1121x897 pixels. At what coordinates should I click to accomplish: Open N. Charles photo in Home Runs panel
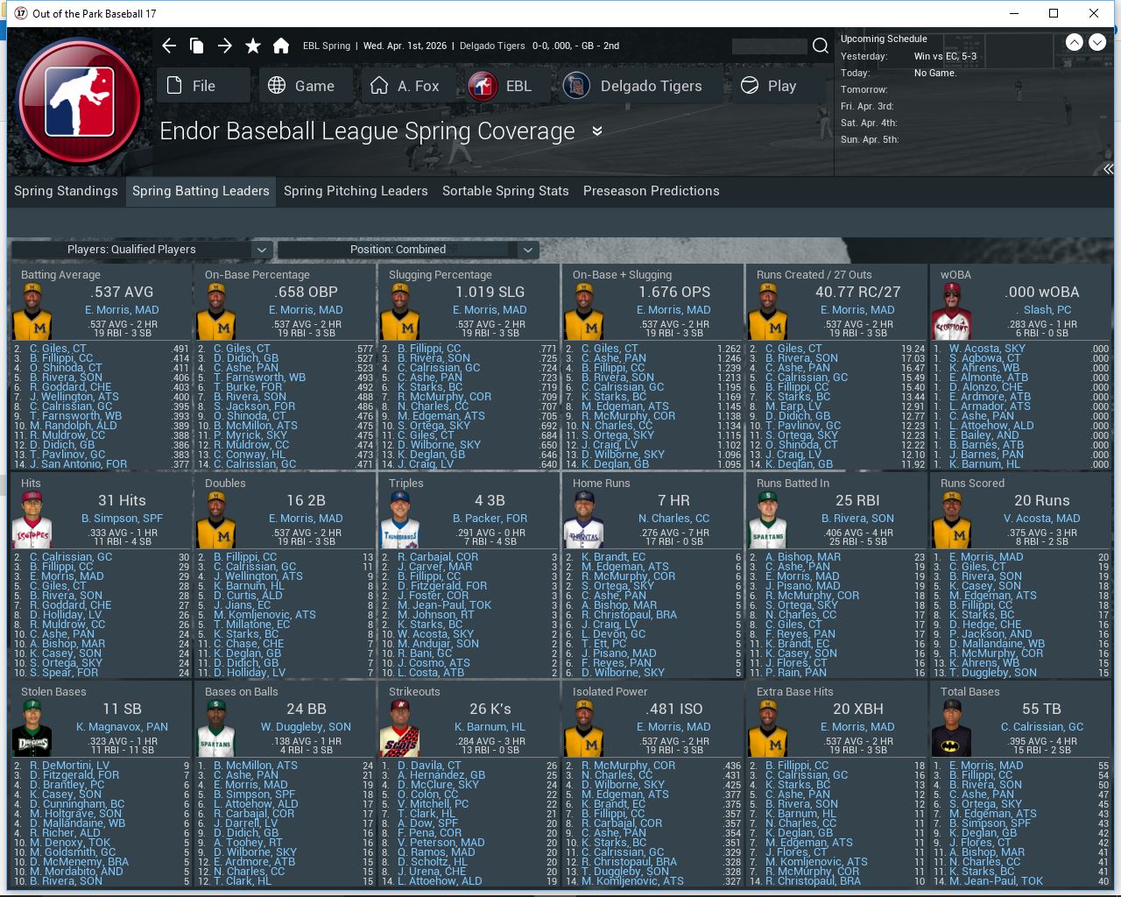pyautogui.click(x=585, y=520)
